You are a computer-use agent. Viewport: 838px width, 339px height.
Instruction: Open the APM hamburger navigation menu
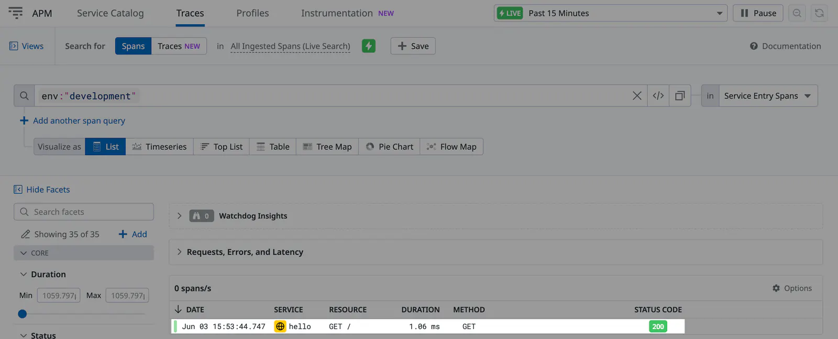16,13
